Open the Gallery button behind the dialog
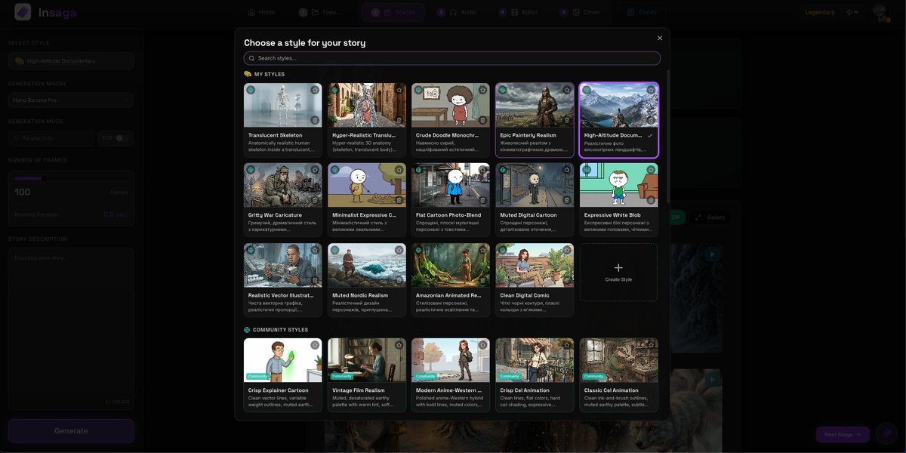Viewport: 906px width, 453px height. [710, 217]
